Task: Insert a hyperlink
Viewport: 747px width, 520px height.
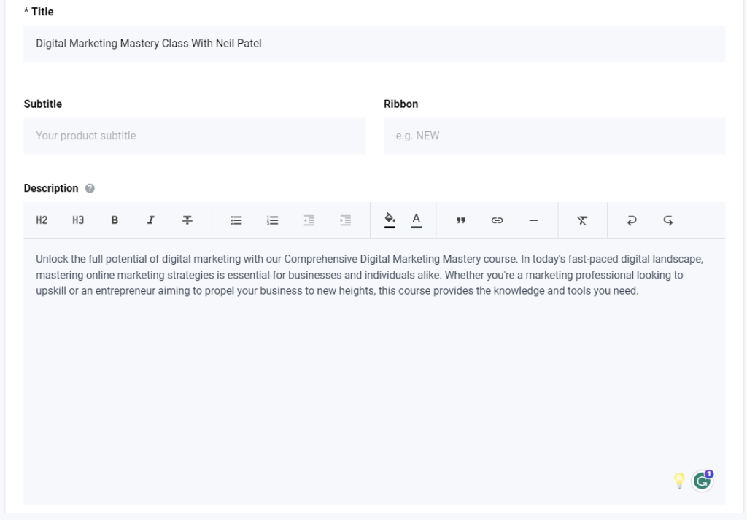Action: [498, 220]
